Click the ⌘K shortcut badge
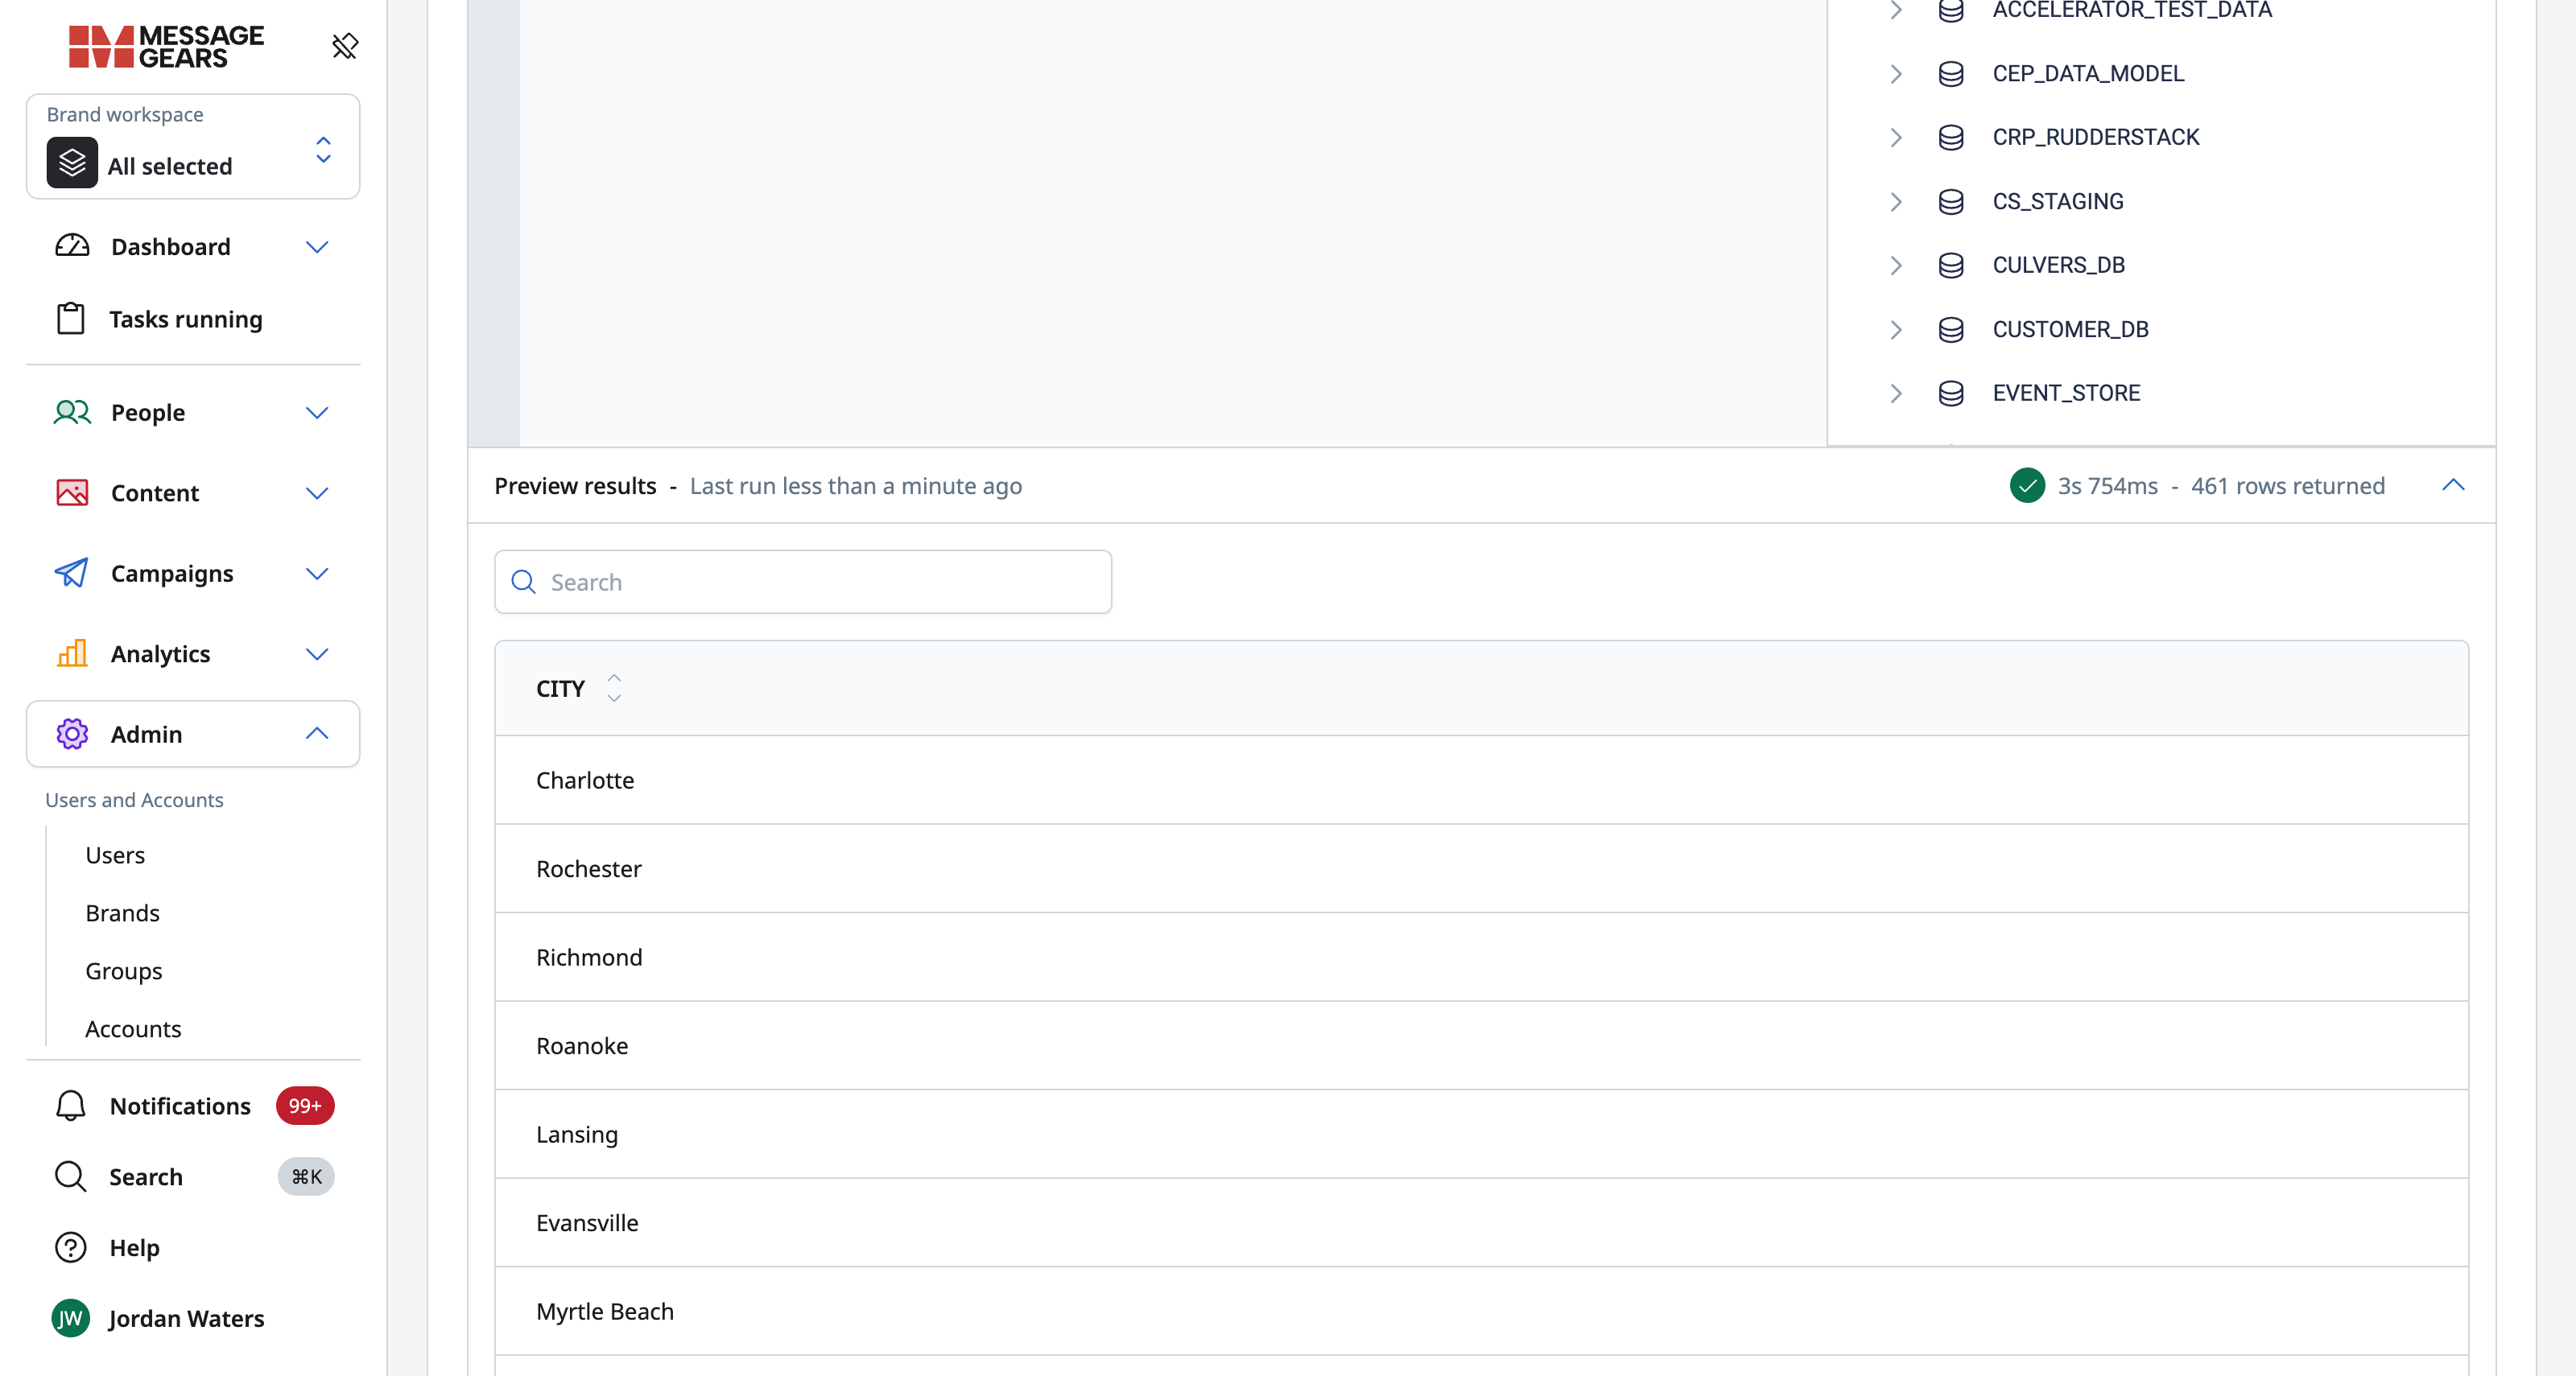Image resolution: width=2576 pixels, height=1376 pixels. pos(306,1176)
